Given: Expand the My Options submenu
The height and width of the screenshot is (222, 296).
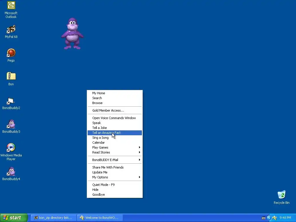Looking at the screenshot, I should tap(114, 177).
